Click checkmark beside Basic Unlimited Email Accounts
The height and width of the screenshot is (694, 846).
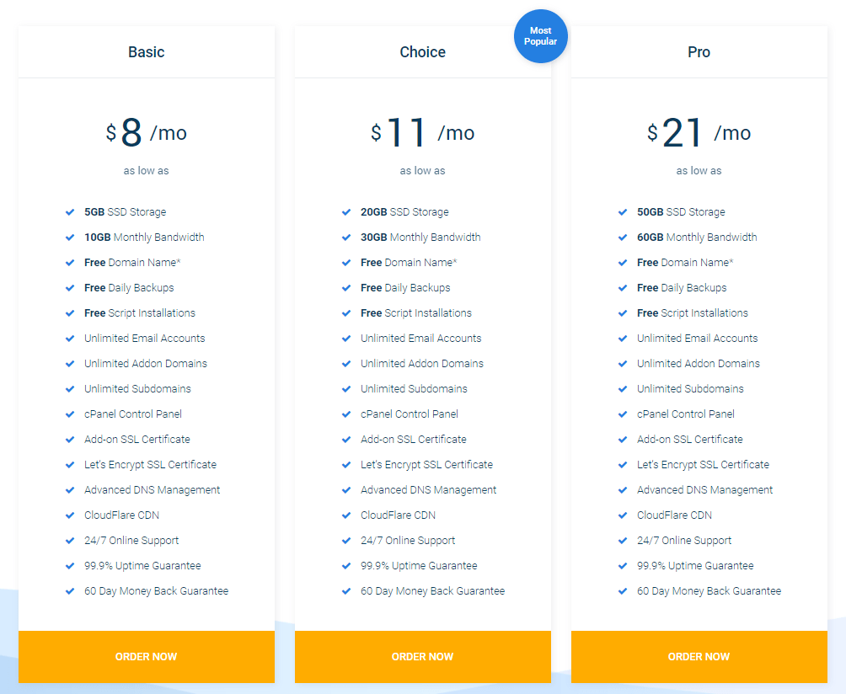(70, 339)
